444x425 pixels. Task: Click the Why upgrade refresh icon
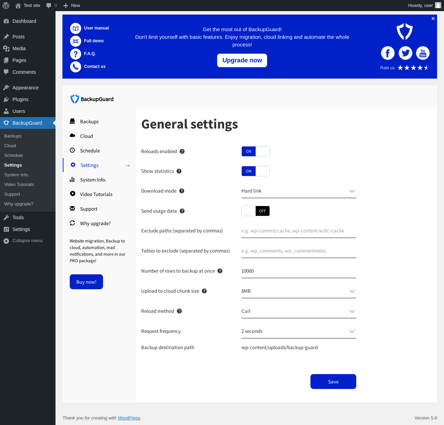72,223
